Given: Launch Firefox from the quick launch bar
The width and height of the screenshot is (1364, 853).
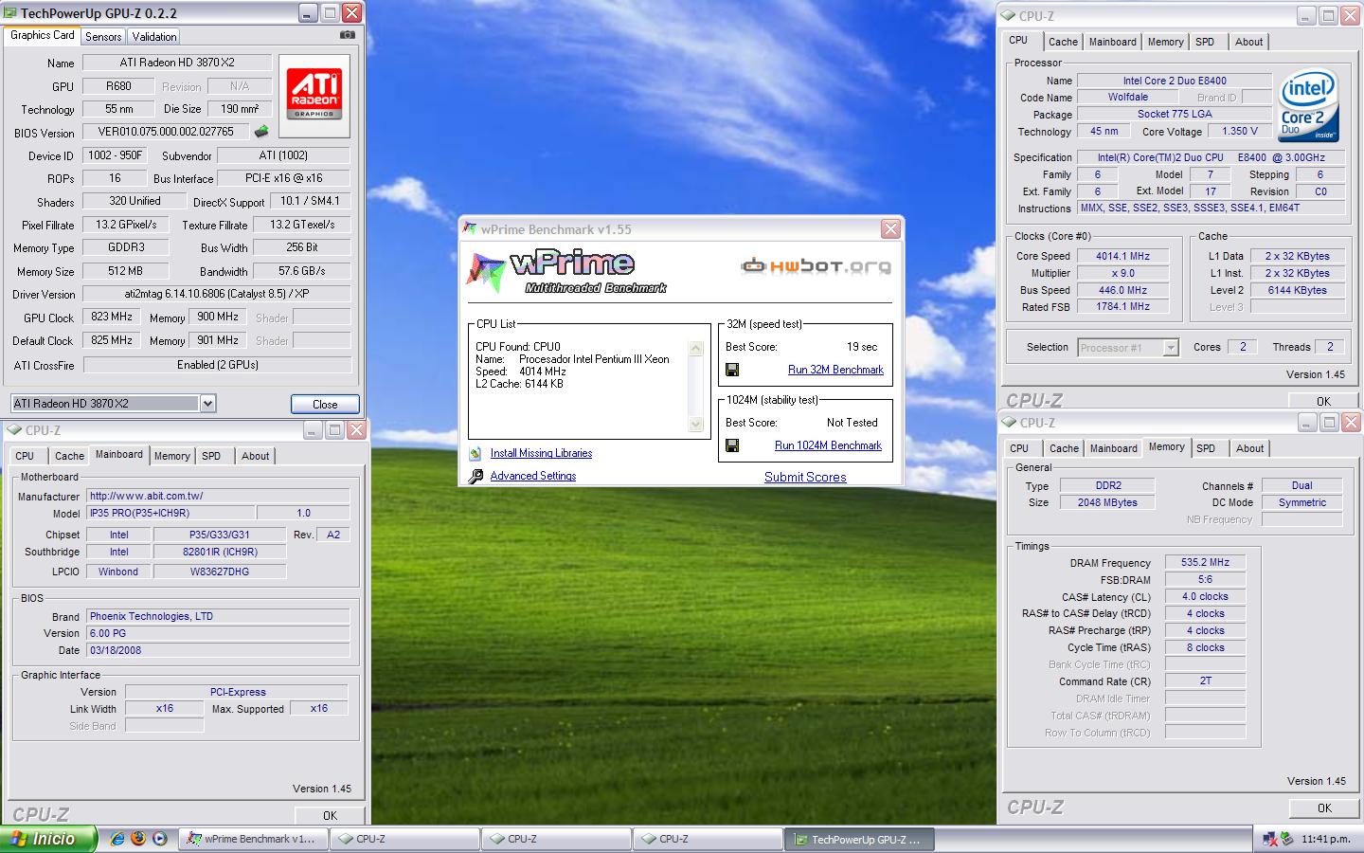Looking at the screenshot, I should coord(138,839).
